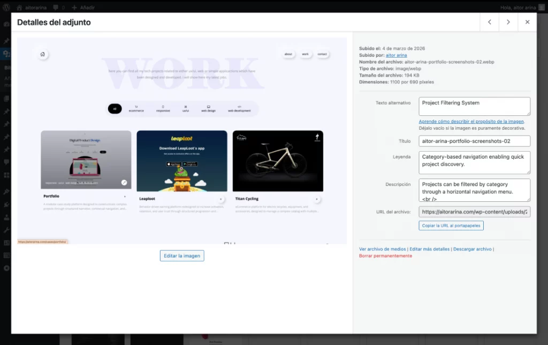
Task: Click Editar más detalles link
Action: pyautogui.click(x=430, y=249)
